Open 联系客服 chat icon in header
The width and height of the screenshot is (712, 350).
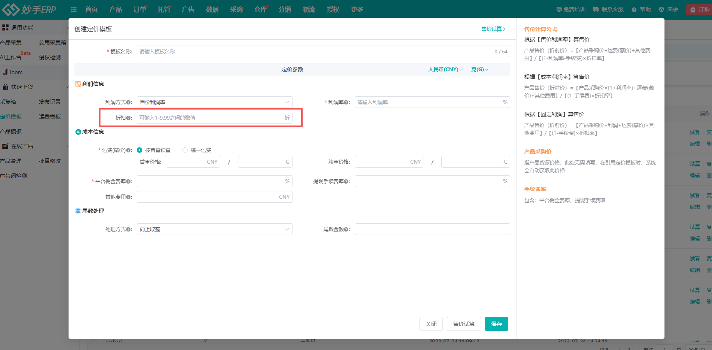[x=596, y=10]
